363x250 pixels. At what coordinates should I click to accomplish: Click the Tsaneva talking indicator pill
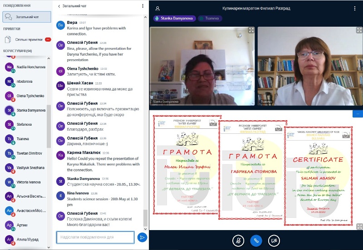click(x=210, y=19)
